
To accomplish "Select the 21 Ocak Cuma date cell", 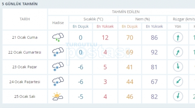I will 25,37.
